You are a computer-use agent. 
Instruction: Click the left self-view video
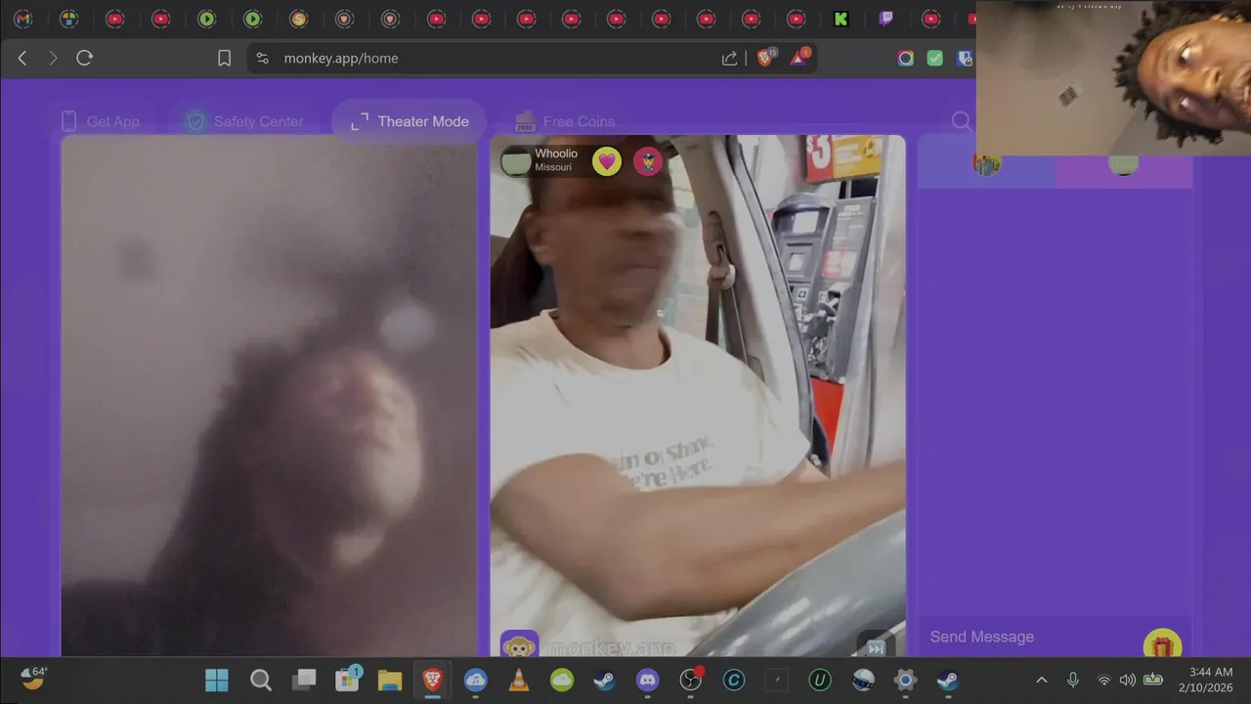click(269, 396)
